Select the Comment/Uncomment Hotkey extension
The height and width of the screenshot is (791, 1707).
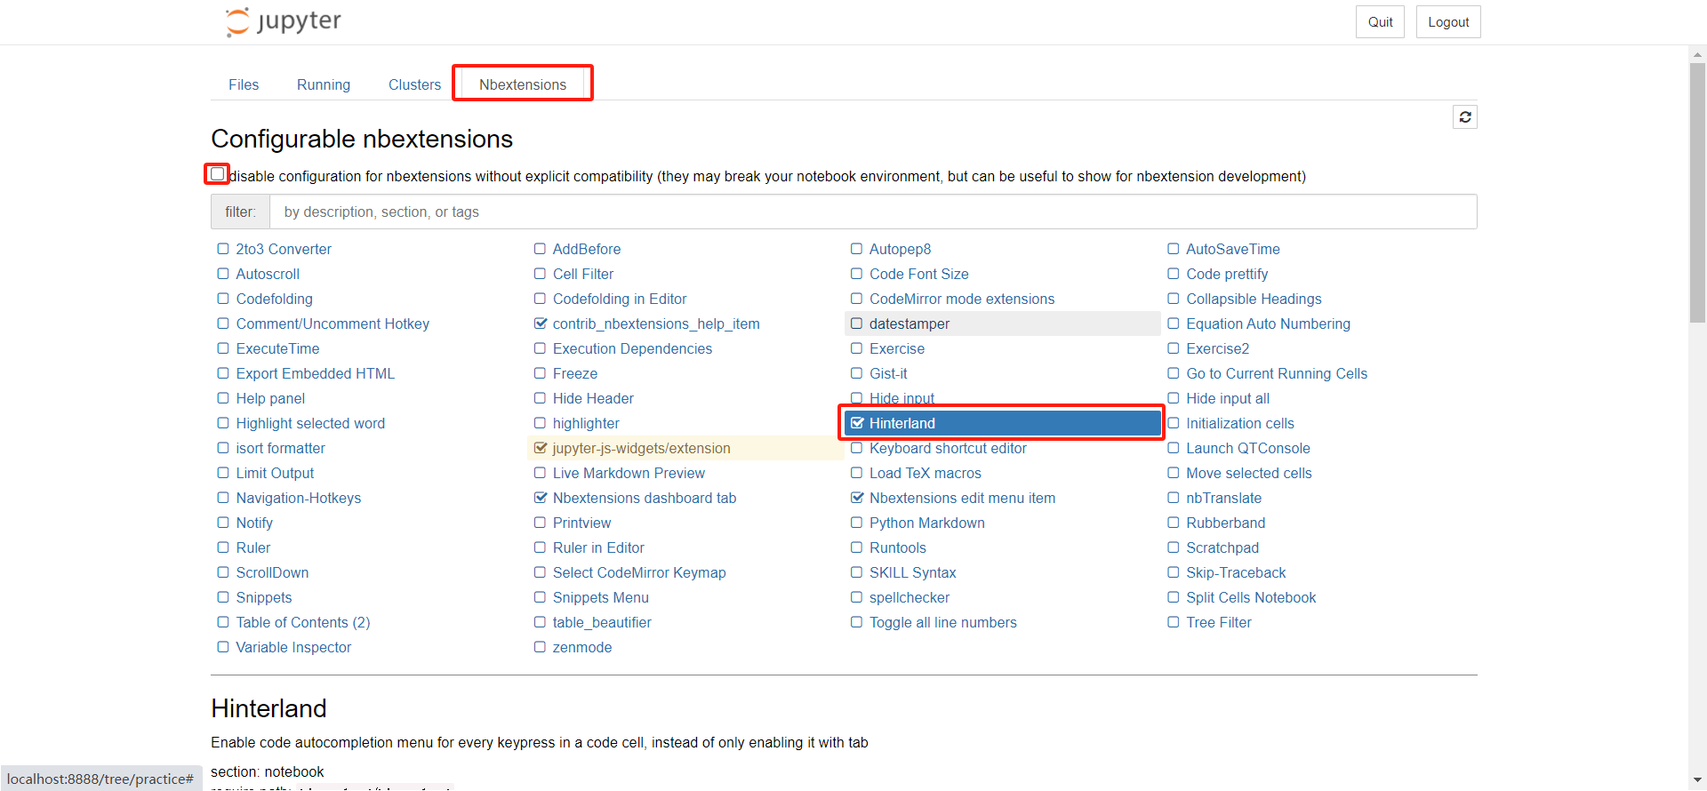click(x=333, y=324)
